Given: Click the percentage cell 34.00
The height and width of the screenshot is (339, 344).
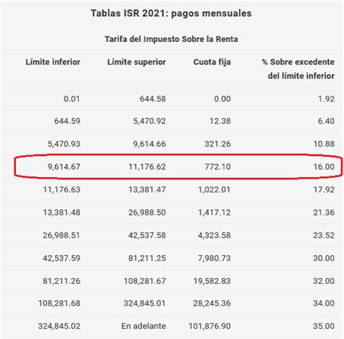Looking at the screenshot, I should pyautogui.click(x=324, y=303).
